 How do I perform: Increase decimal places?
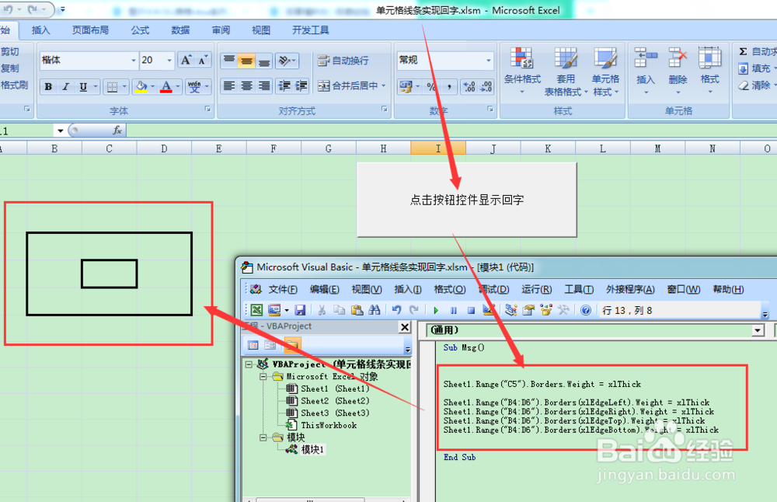pos(469,87)
